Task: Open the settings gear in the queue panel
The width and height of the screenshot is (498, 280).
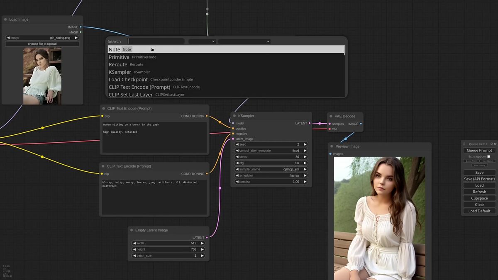Action: click(492, 144)
